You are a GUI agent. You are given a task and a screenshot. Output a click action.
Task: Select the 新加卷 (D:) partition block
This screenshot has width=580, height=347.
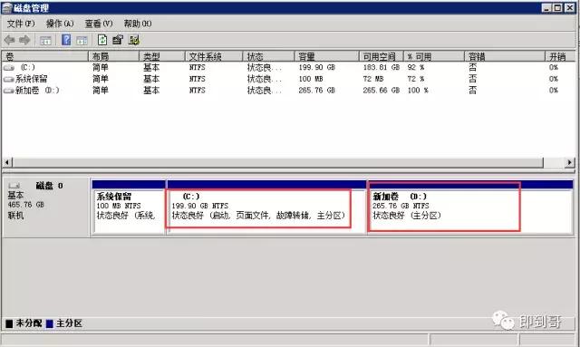tap(470, 207)
